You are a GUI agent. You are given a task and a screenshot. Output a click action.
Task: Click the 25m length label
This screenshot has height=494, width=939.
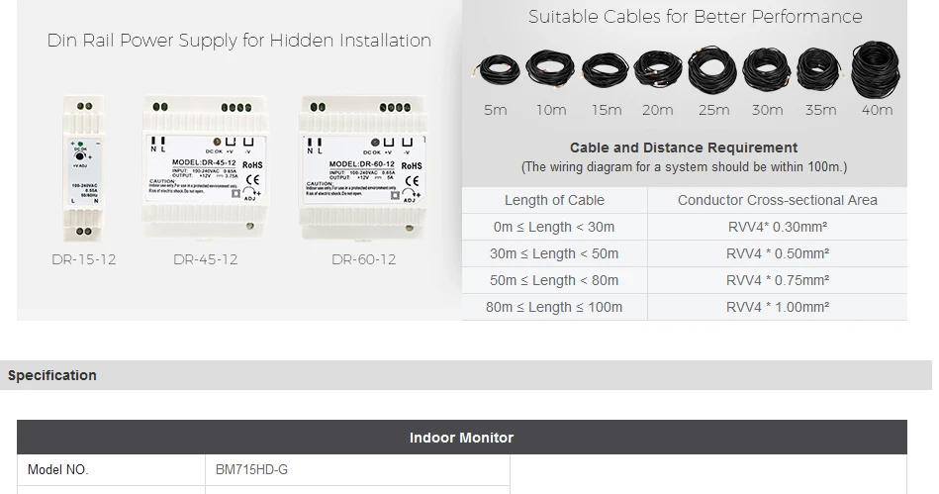[713, 110]
